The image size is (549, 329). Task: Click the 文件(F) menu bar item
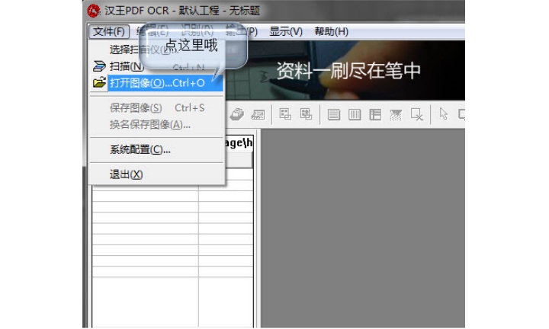109,31
